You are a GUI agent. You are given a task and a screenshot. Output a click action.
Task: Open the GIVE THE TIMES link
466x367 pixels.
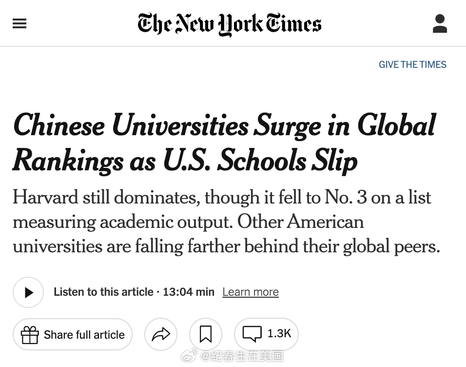[412, 64]
